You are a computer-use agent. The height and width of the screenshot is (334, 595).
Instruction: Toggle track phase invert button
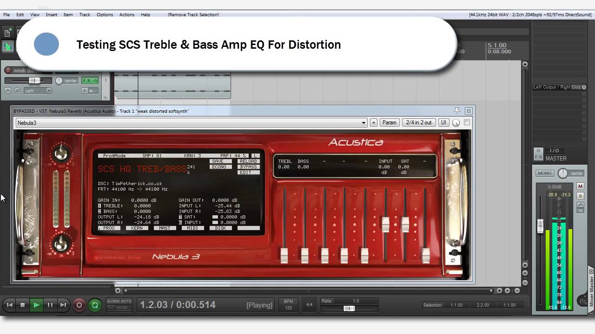click(17, 91)
